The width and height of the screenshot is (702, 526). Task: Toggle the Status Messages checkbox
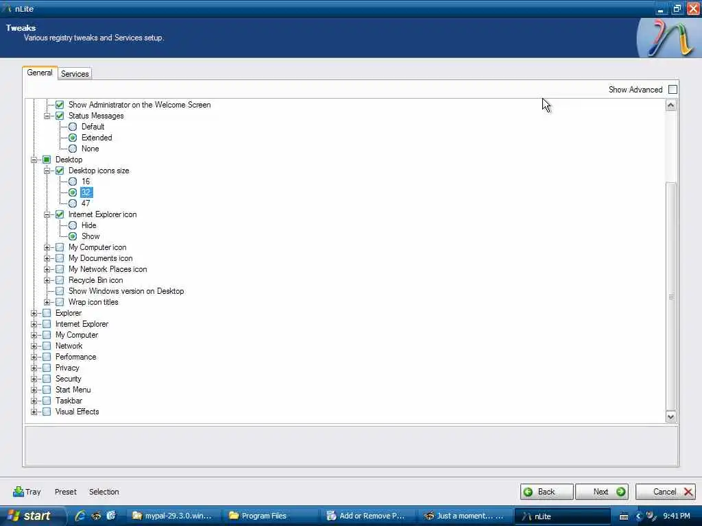click(x=60, y=115)
